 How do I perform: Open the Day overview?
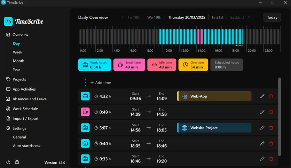[x=16, y=43]
